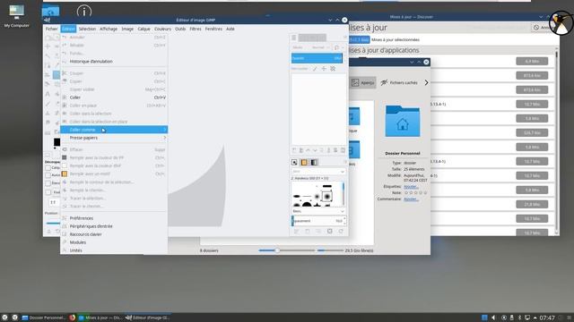This screenshot has width=574, height=322.
Task: Click Ajouter link next to Commentaire
Action: 411,199
